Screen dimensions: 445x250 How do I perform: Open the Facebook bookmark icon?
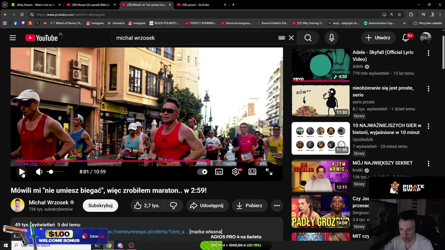point(15,23)
